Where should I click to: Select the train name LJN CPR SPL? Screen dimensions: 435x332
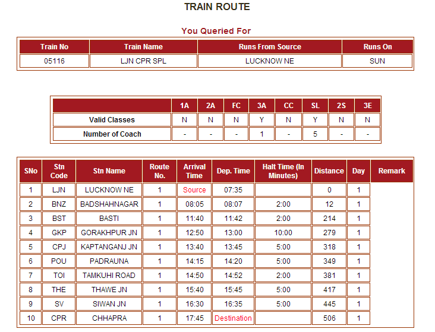(x=143, y=61)
